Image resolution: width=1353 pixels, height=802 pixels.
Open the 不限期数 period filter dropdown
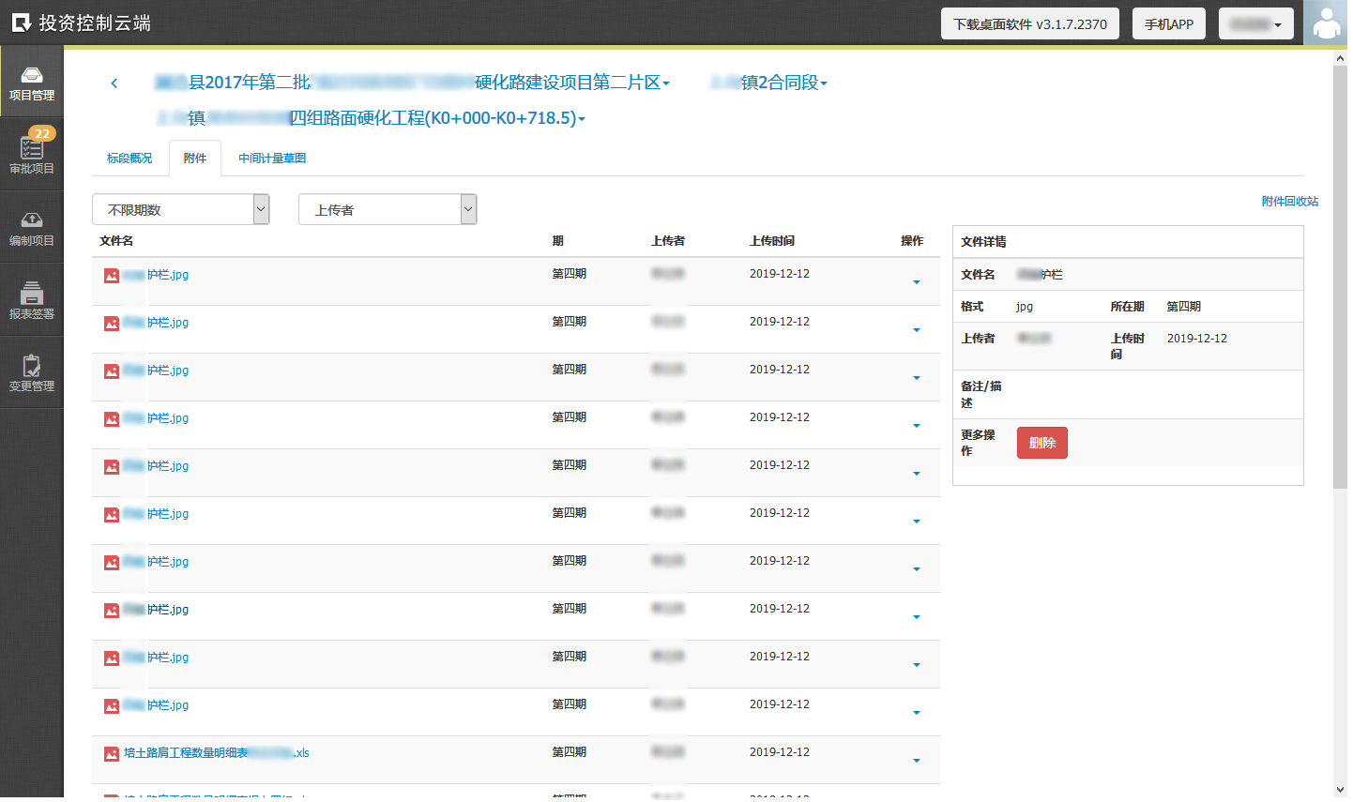(x=181, y=209)
